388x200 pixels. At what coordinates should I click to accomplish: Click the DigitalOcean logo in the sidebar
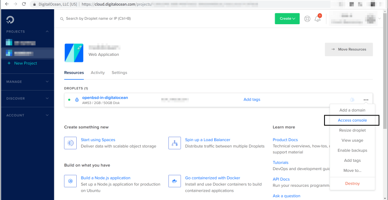coord(10,20)
